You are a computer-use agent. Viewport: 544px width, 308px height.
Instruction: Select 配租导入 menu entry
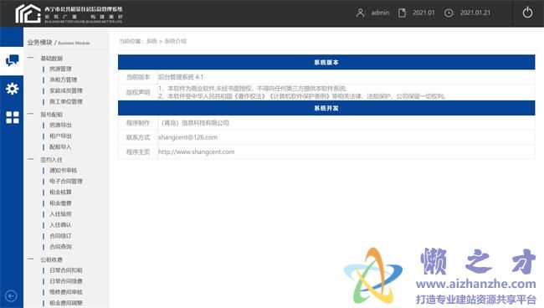60,147
